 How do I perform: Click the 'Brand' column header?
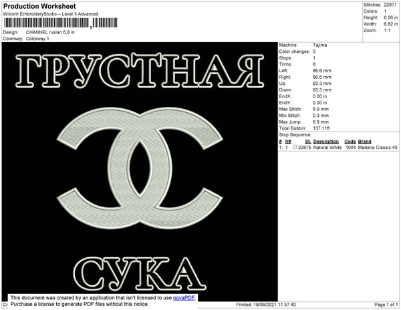pyautogui.click(x=365, y=142)
